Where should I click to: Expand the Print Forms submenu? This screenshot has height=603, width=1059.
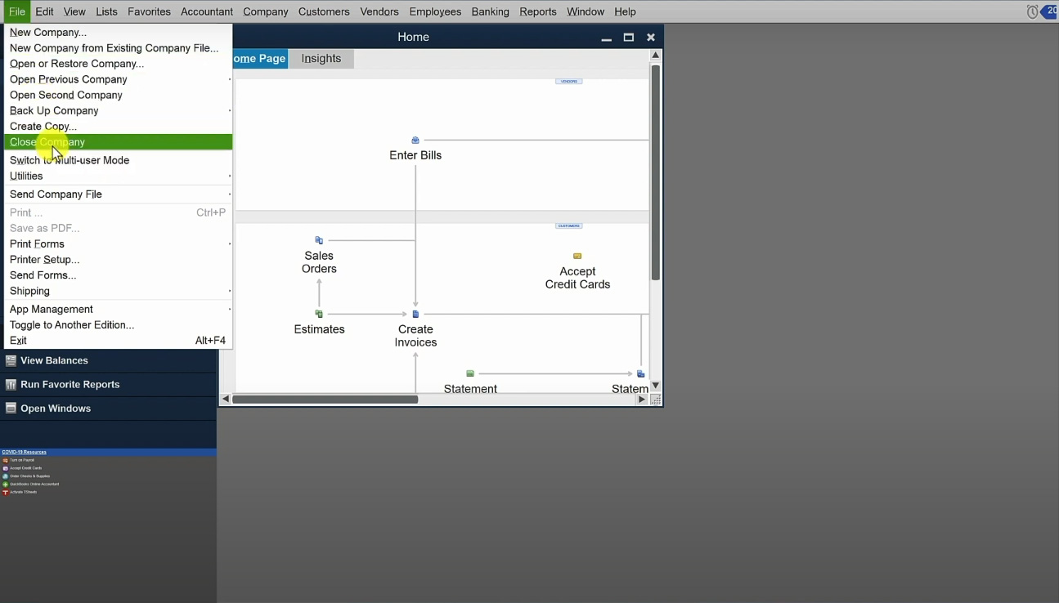[119, 243]
